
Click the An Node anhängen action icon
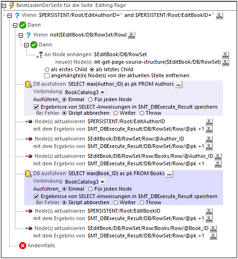(40, 55)
